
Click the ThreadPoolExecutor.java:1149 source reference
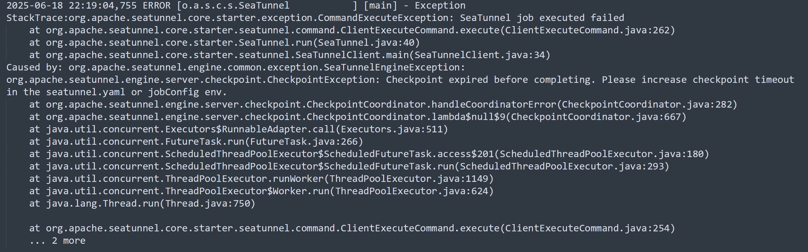click(x=409, y=179)
